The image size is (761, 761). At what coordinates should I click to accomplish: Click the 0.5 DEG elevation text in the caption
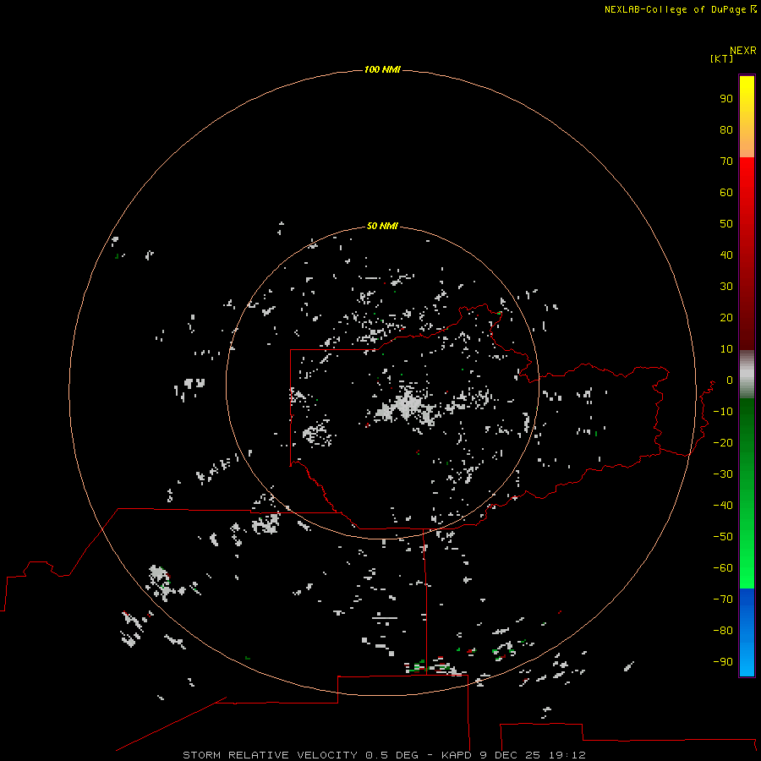[391, 755]
